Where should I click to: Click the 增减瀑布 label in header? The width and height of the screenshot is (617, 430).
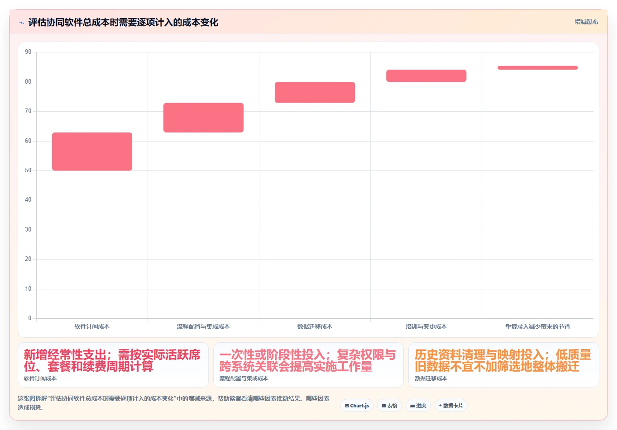586,22
